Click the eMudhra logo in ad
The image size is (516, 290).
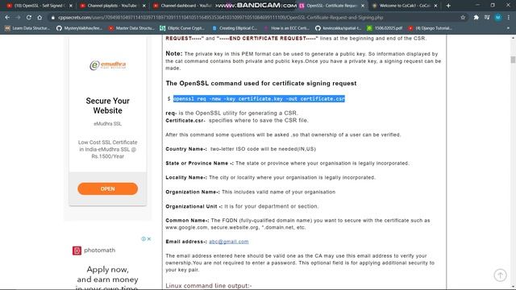(107, 64)
